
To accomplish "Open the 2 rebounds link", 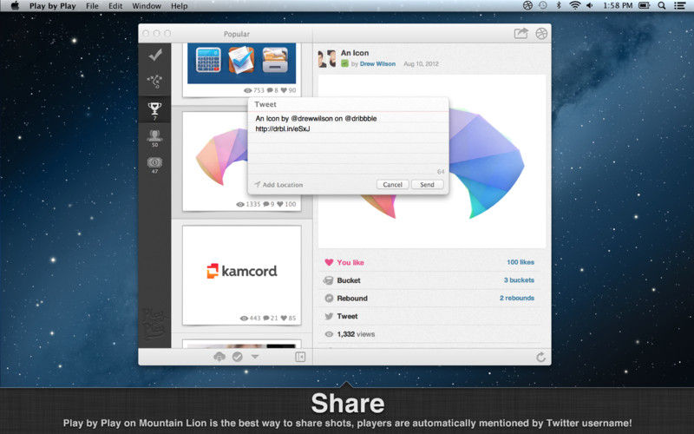I will click(517, 298).
